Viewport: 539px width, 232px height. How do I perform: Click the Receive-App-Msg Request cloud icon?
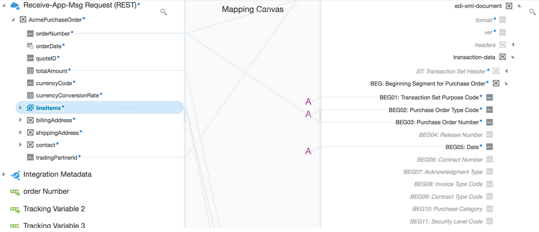15,5
